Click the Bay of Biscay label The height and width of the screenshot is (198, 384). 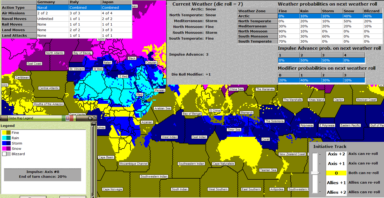tap(82, 53)
